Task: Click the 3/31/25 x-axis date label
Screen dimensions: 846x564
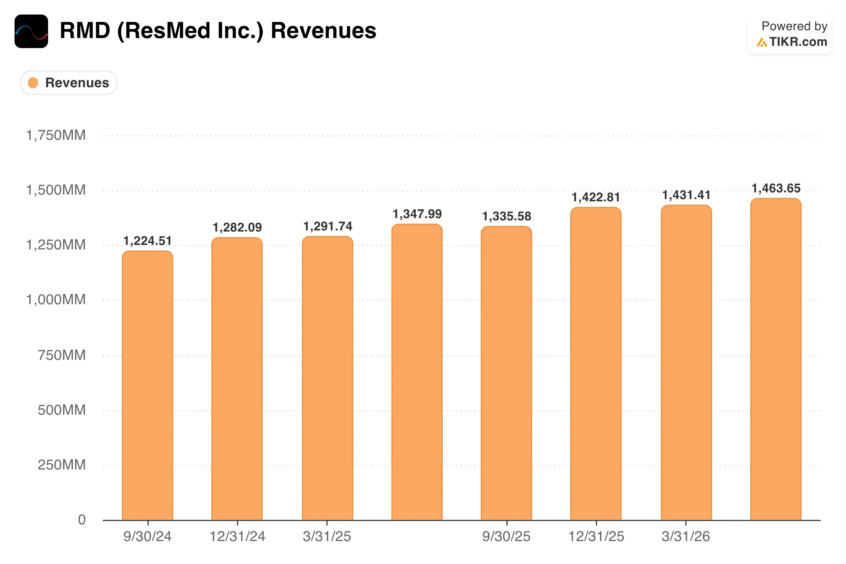Action: click(327, 537)
